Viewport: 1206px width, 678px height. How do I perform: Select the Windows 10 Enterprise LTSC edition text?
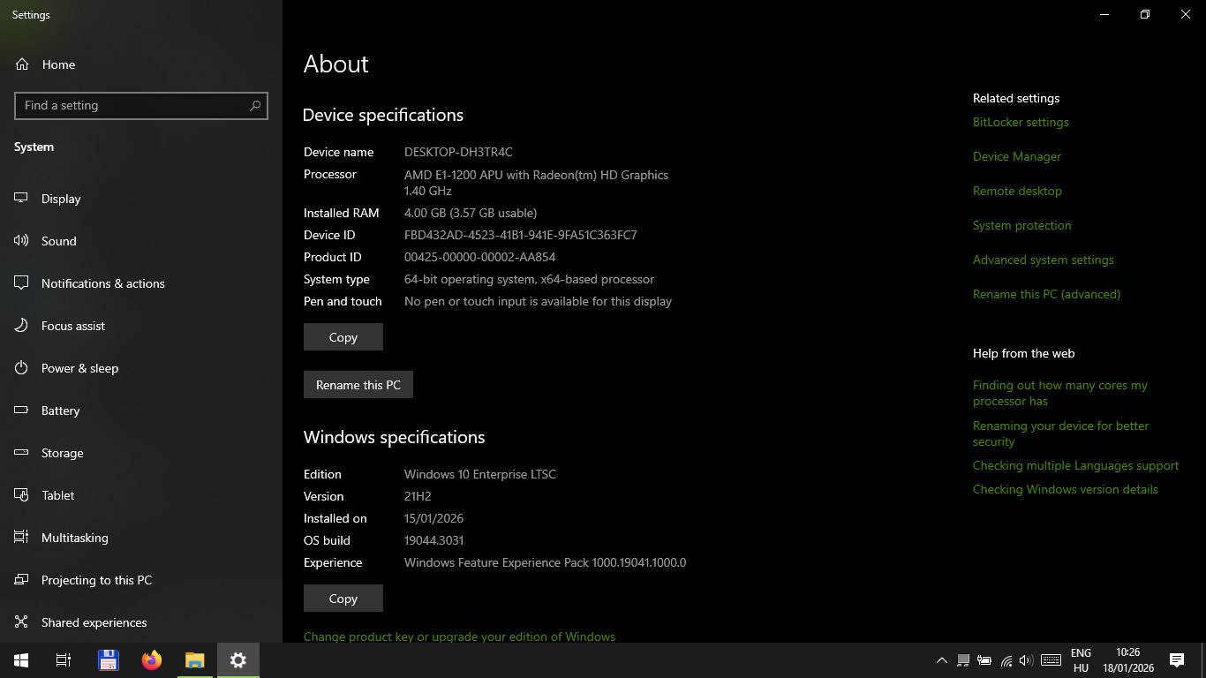point(480,475)
